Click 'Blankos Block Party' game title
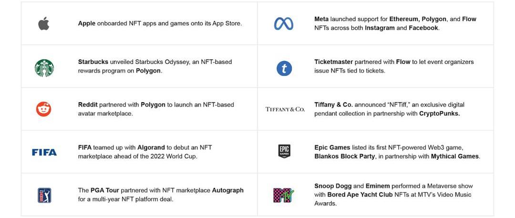The image size is (515, 218). pos(344,156)
